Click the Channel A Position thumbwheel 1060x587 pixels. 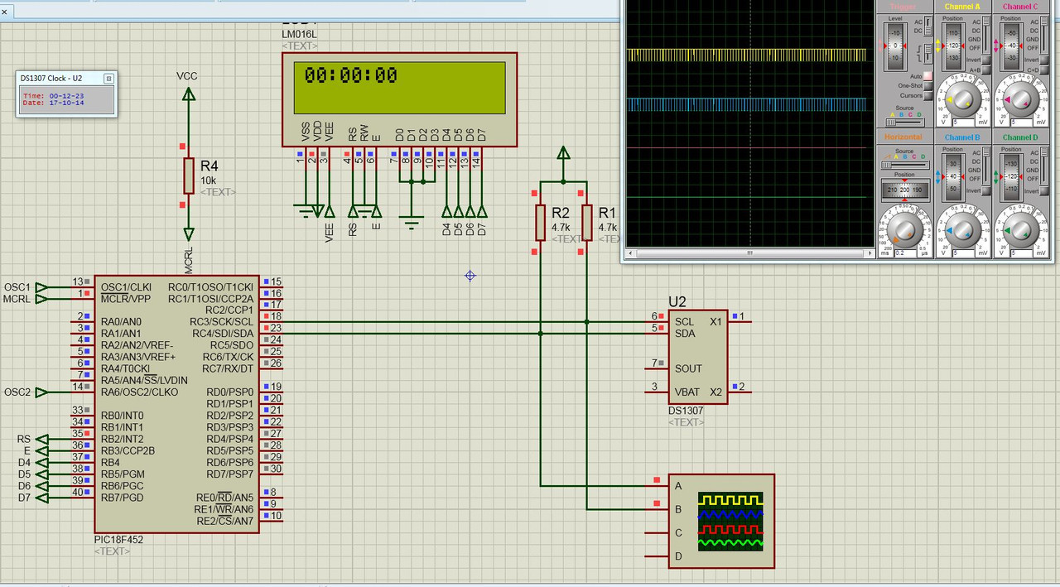953,46
